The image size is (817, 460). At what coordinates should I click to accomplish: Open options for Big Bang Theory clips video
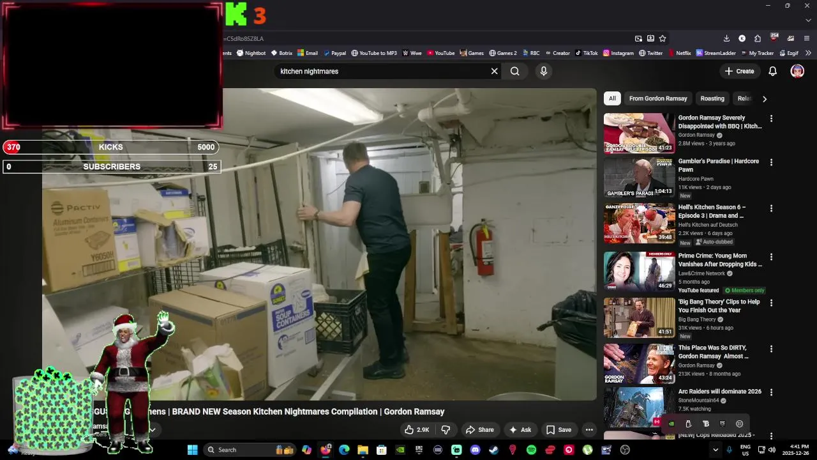pyautogui.click(x=771, y=303)
